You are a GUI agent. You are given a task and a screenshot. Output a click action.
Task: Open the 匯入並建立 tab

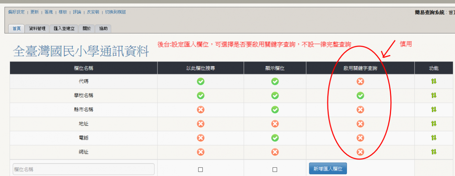click(x=64, y=28)
